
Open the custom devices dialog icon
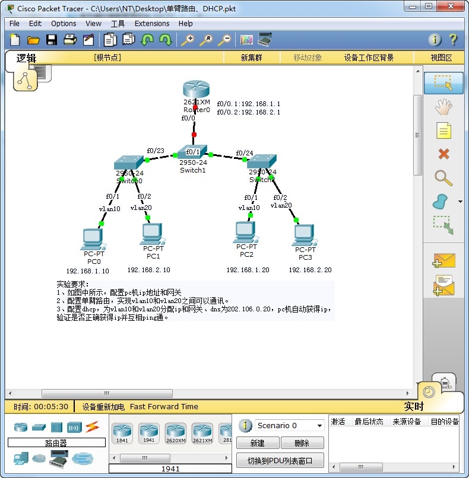(265, 39)
